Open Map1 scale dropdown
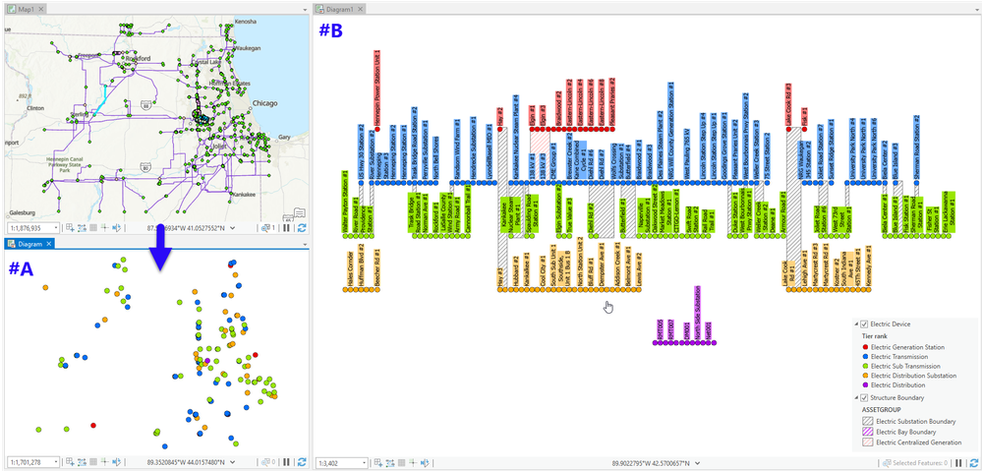 point(56,228)
